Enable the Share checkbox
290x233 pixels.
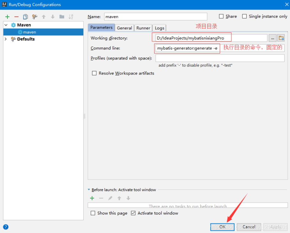[221, 17]
